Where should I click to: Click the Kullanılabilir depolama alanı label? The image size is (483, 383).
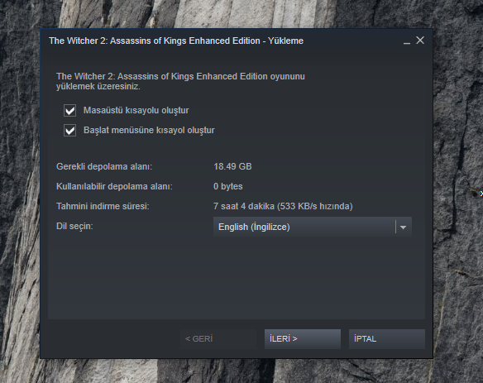[x=114, y=186]
